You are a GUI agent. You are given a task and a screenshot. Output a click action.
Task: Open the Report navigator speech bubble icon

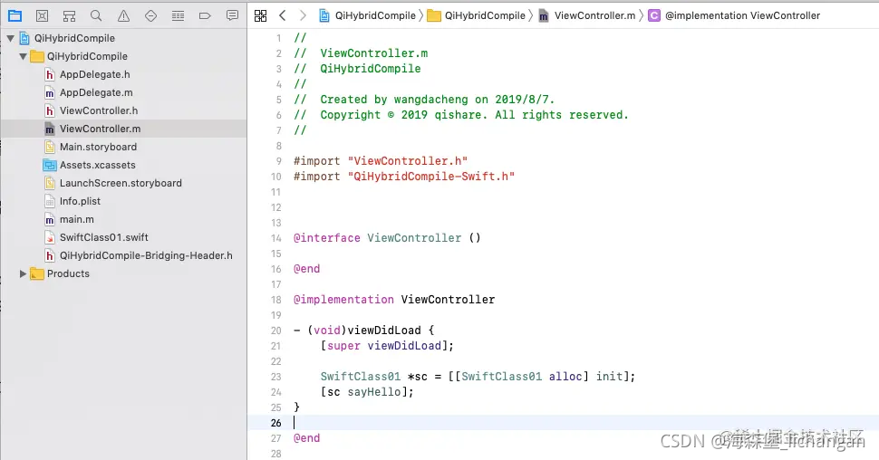[232, 15]
